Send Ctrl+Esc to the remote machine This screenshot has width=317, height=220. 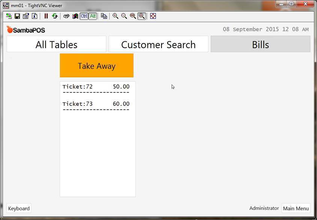[x=75, y=16]
